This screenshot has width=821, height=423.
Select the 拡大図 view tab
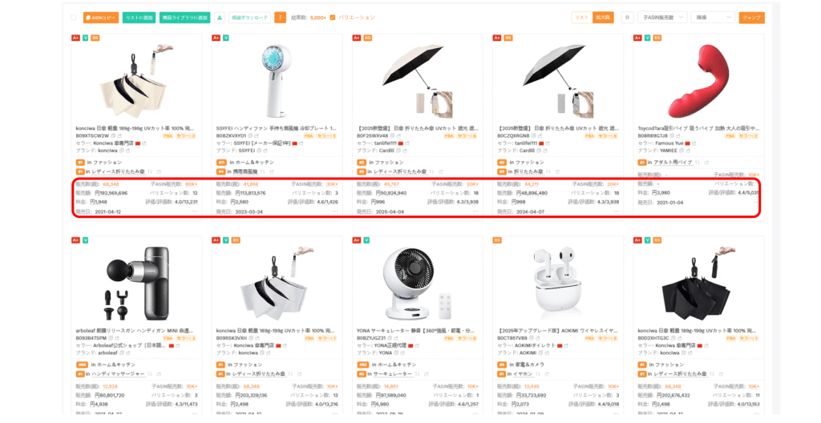603,18
